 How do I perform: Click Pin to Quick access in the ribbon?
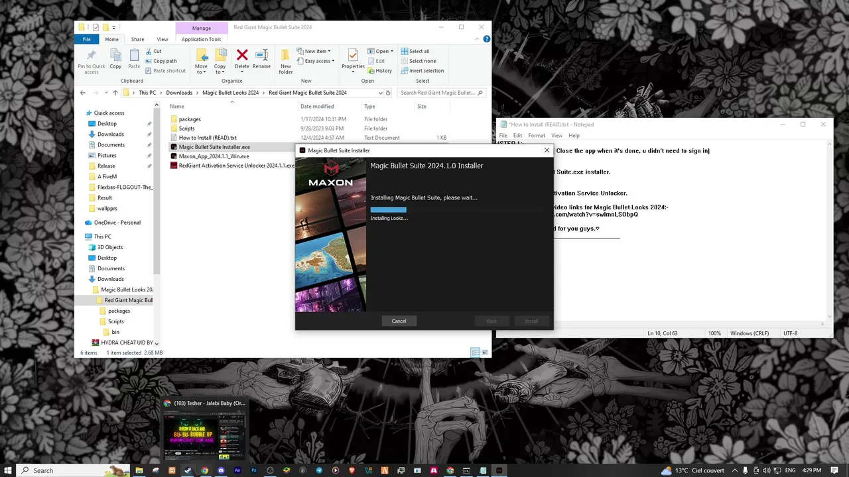[92, 61]
